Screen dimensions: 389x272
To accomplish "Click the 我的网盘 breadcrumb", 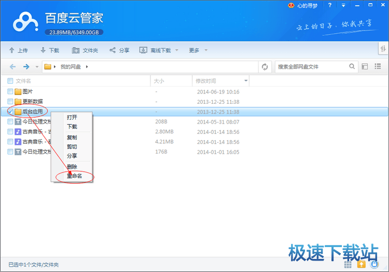I will [70, 66].
